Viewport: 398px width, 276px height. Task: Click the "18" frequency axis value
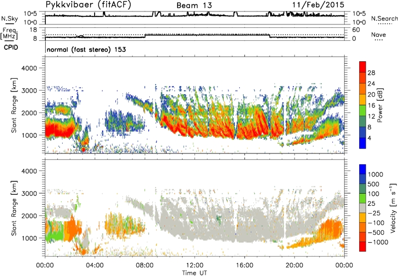tap(33, 30)
